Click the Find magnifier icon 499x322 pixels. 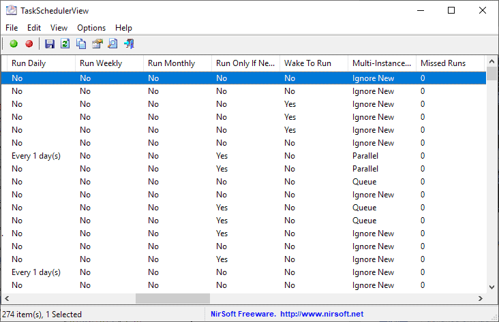pos(112,44)
